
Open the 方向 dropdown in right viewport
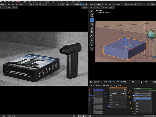tap(99, 7)
